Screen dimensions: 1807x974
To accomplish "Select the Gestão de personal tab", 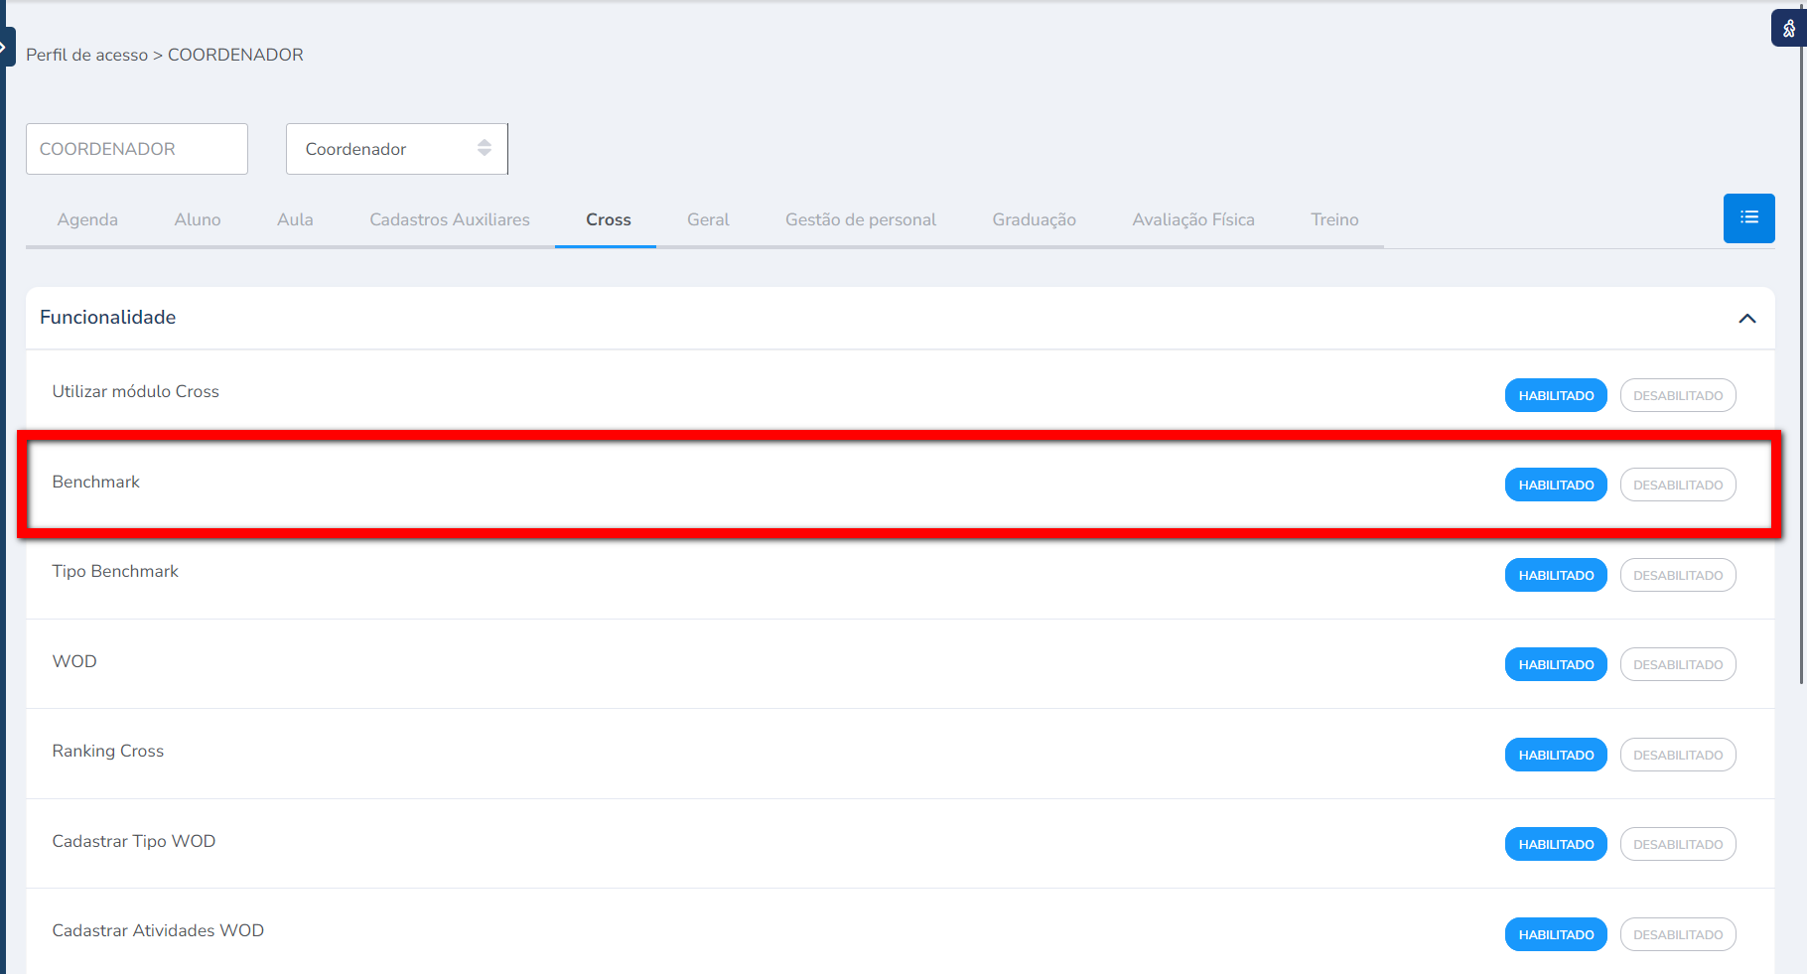I will (x=860, y=219).
